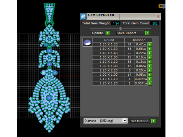Click green arrow for 0.55tw row

(x=150, y=49)
